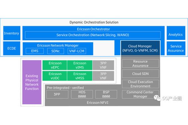Select the VNF-LCM box
188x125 pixels.
pos(77,51)
